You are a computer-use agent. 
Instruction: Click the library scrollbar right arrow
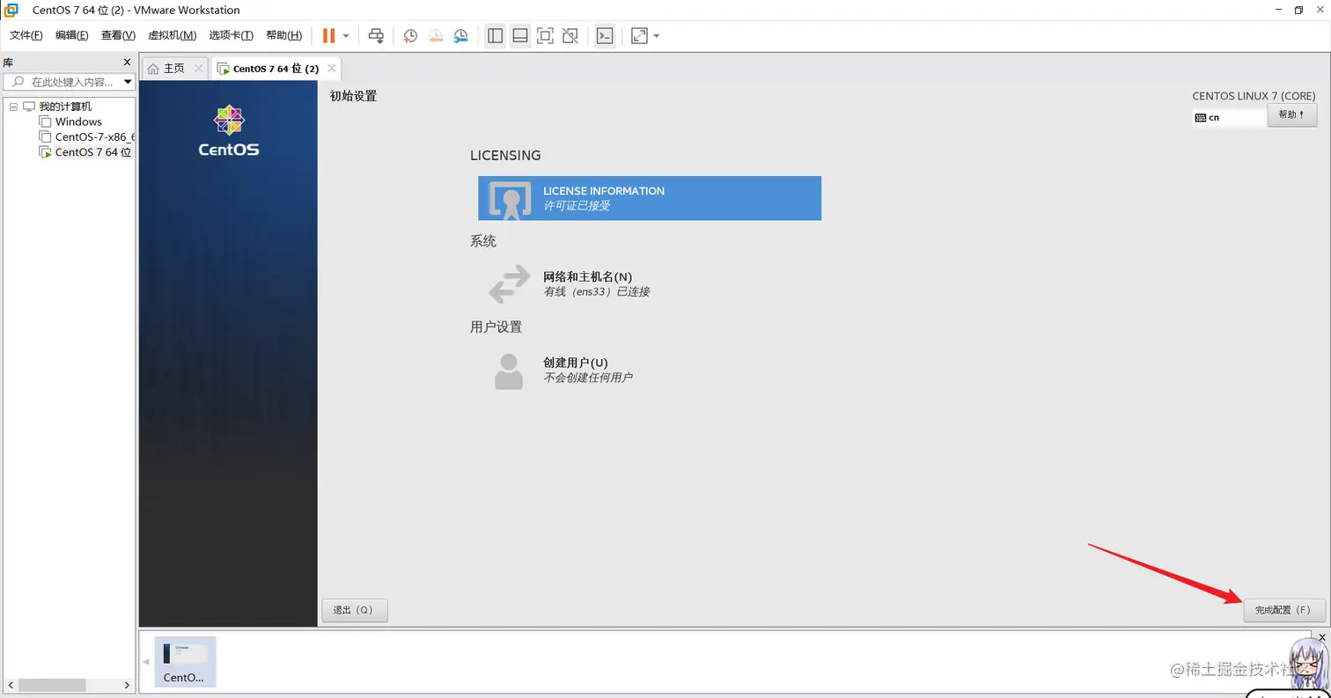click(128, 685)
